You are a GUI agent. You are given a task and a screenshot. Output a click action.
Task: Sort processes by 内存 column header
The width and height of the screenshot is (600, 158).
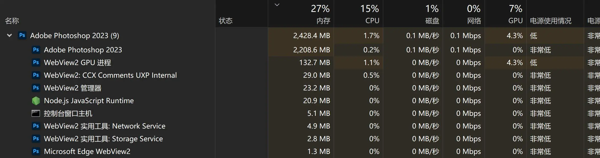click(x=323, y=21)
